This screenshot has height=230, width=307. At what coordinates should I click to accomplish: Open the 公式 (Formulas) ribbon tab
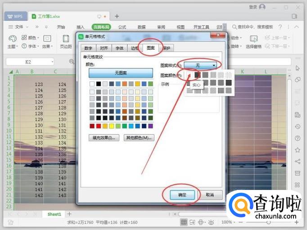(122, 27)
